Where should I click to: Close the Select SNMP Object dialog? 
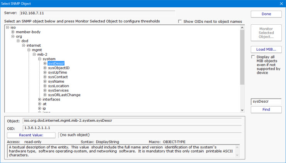(x=281, y=3)
